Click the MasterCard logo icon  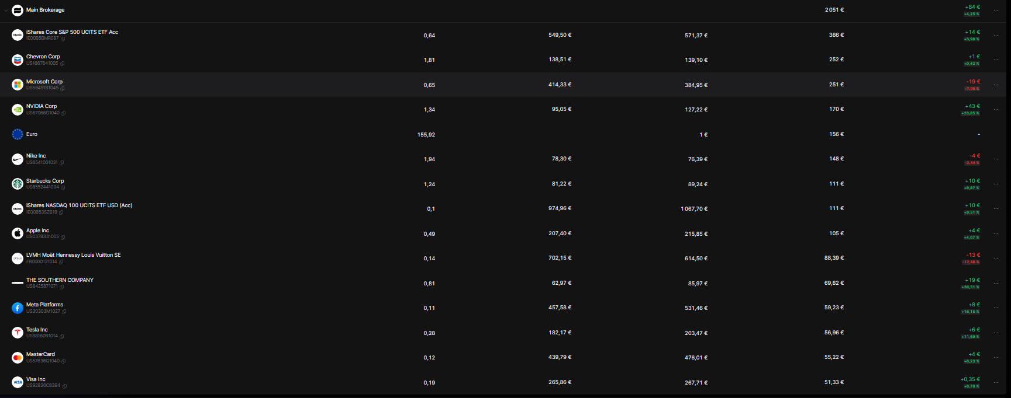click(18, 357)
